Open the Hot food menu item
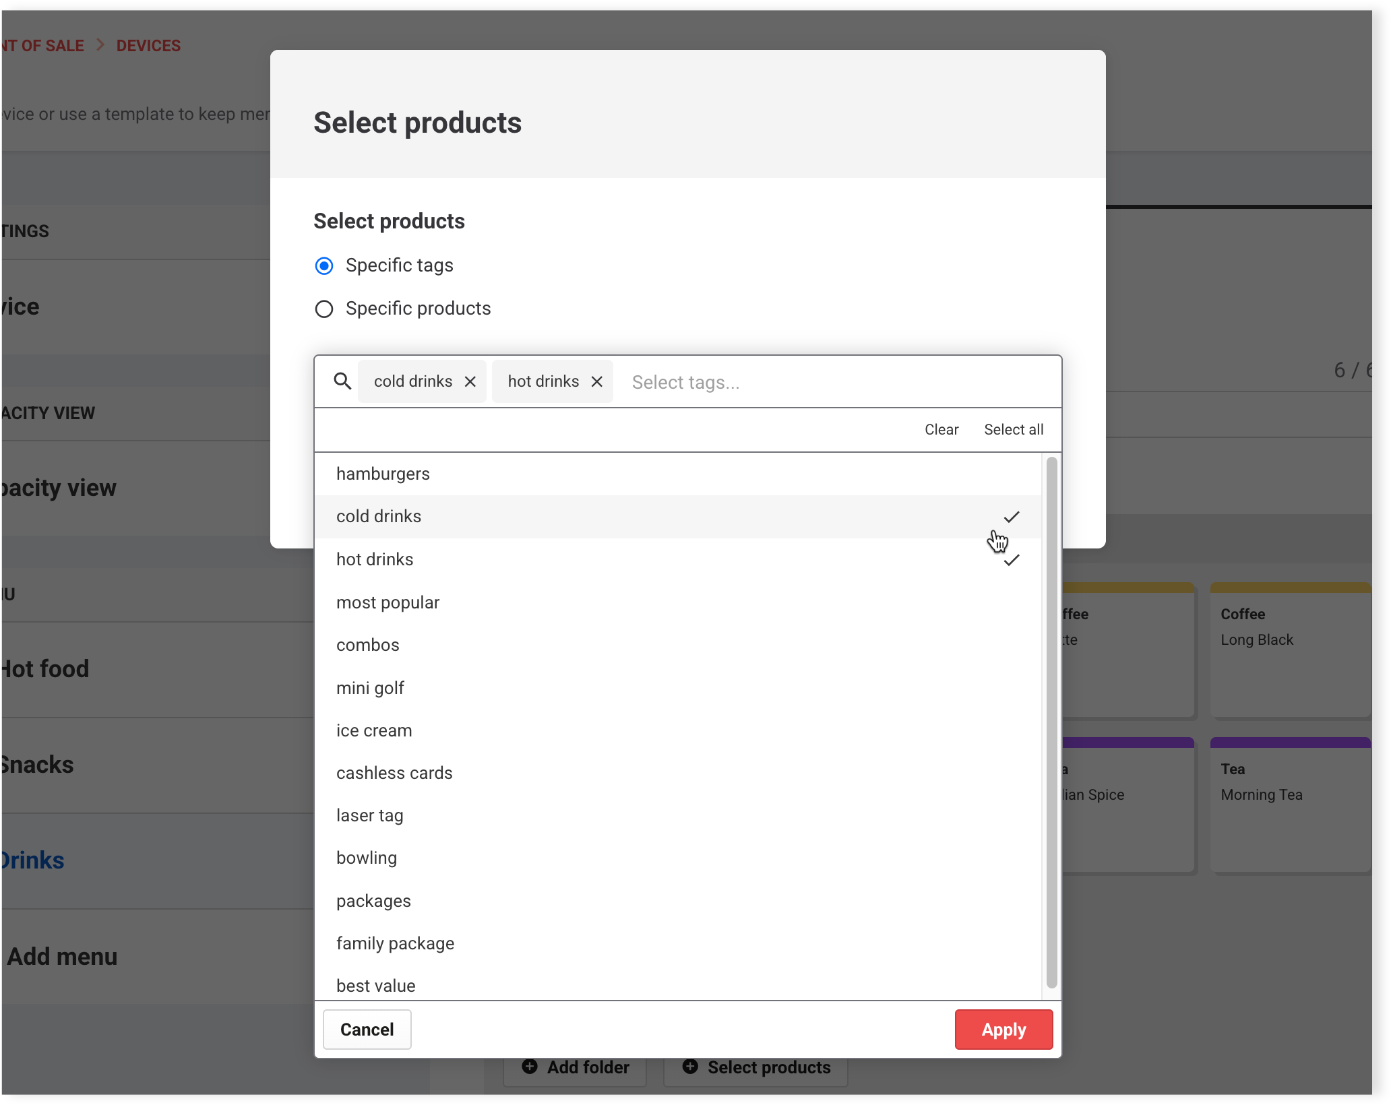Viewport: 1391px width, 1105px height. pyautogui.click(x=44, y=669)
